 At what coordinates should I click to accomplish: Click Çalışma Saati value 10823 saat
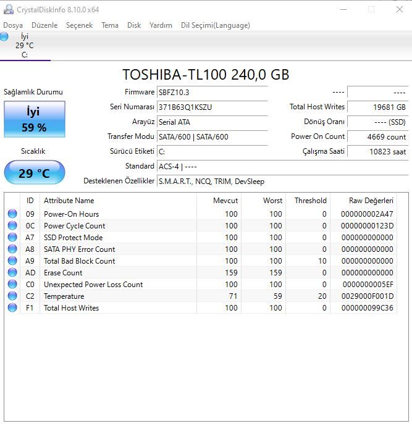coord(378,152)
